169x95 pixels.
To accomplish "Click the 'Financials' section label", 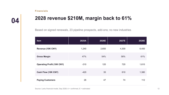I will click(41, 11).
